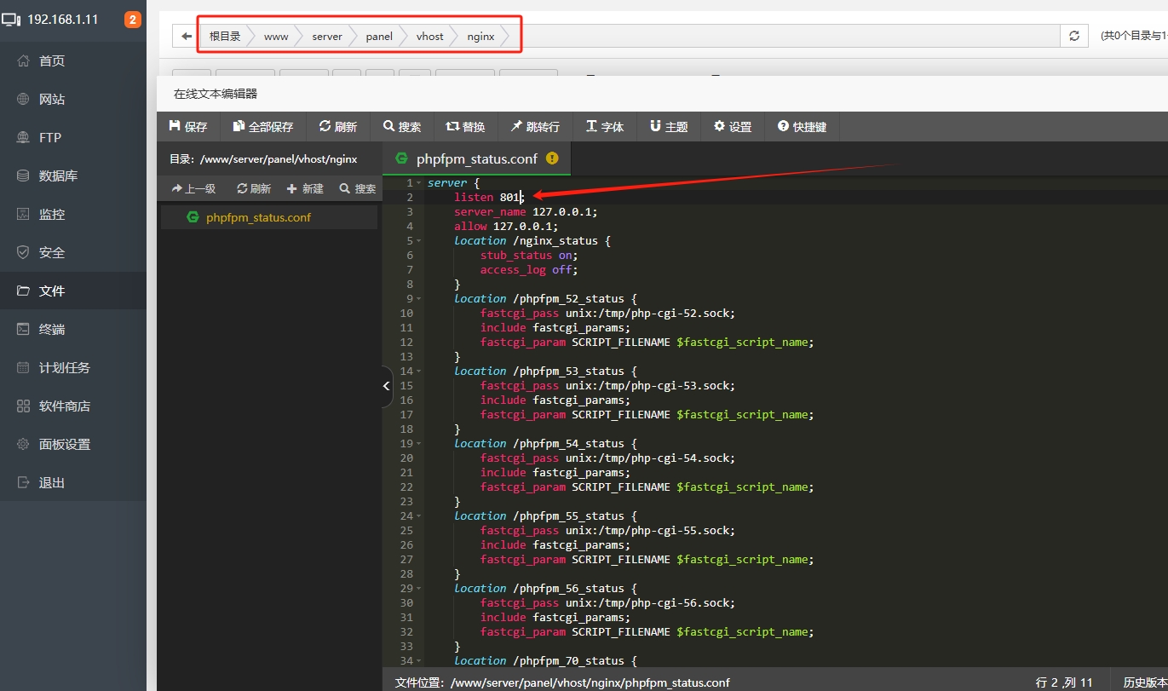Refresh the directory with path bar refresh icon
Viewport: 1168px width, 691px height.
(1073, 36)
